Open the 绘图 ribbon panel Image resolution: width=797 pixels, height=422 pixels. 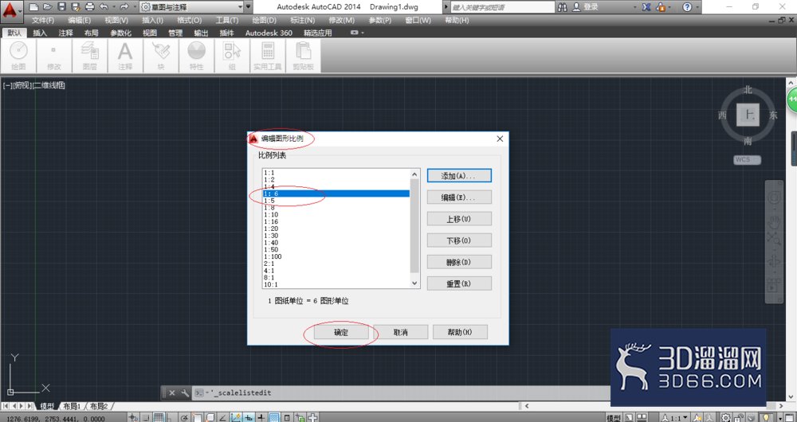(x=19, y=56)
